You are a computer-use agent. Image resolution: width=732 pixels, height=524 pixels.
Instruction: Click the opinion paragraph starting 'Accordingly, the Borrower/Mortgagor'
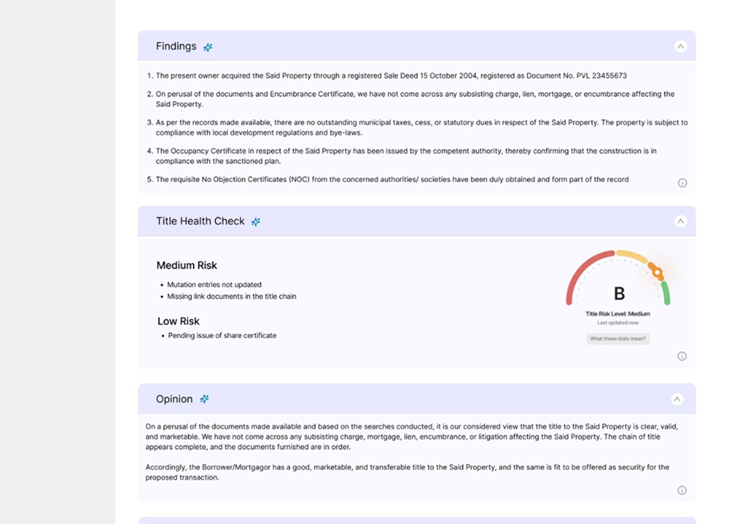407,472
